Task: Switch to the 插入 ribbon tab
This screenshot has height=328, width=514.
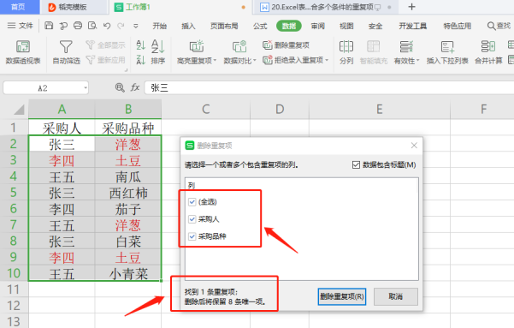Action: [x=188, y=26]
